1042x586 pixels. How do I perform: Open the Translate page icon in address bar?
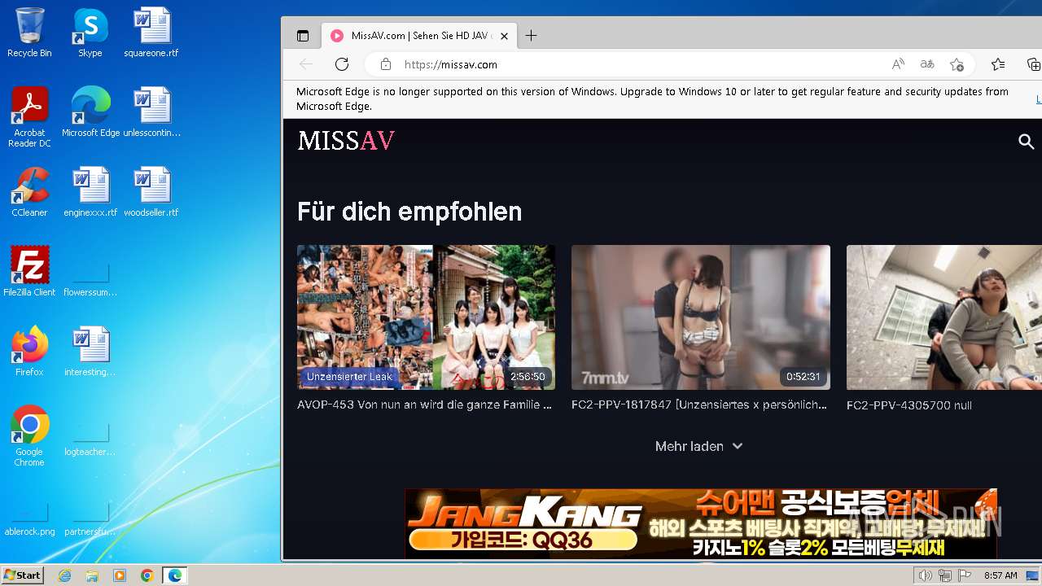tap(927, 64)
